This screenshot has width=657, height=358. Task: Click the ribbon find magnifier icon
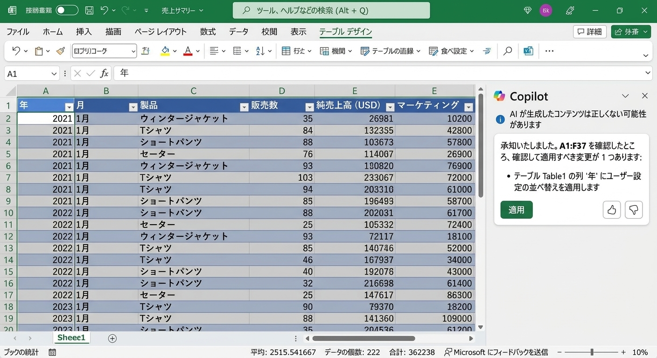tap(508, 51)
